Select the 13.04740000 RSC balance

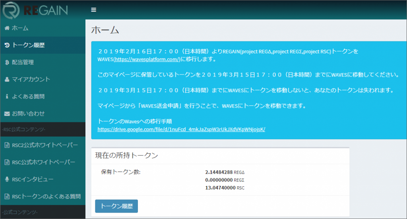tap(225, 188)
